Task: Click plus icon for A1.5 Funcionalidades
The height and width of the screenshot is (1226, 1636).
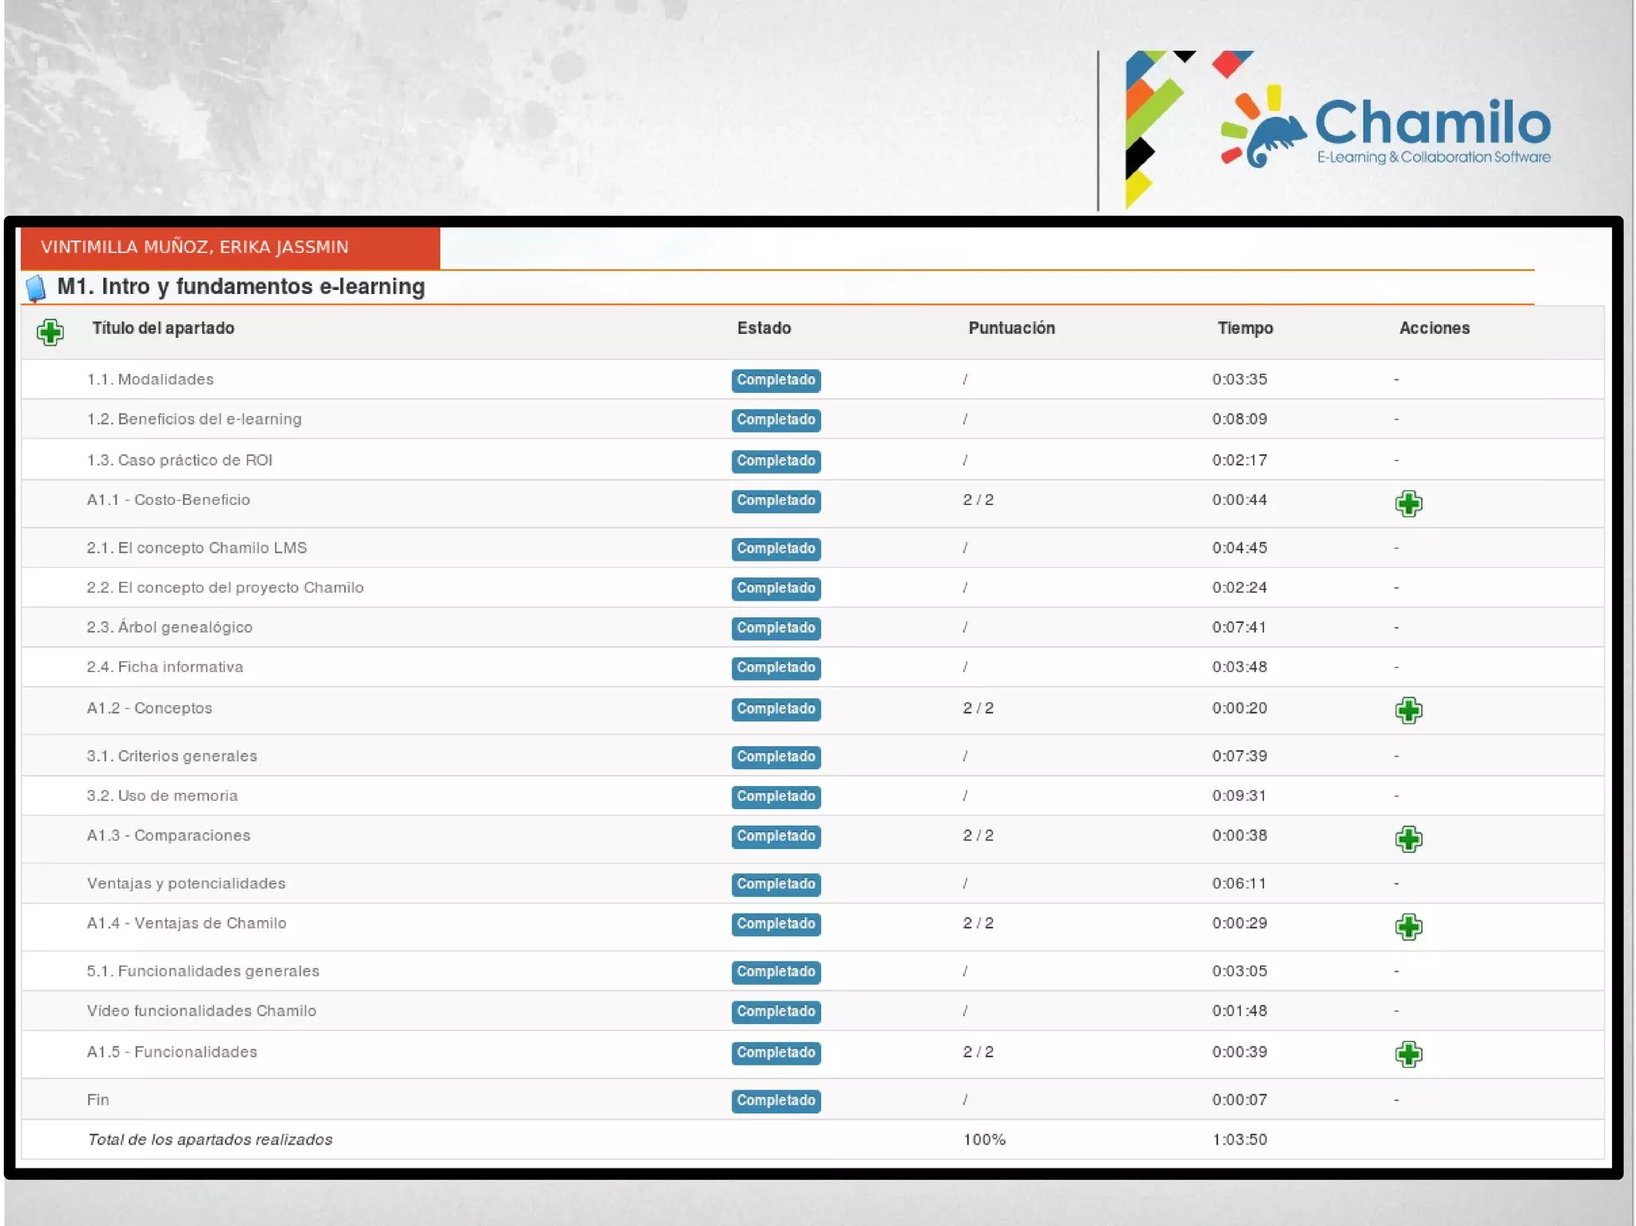Action: point(1408,1054)
